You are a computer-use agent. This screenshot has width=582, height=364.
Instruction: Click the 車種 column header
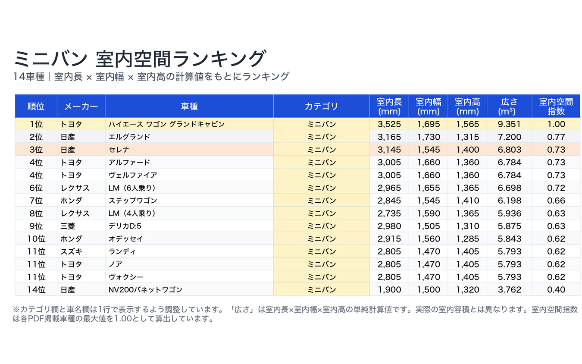point(189,106)
